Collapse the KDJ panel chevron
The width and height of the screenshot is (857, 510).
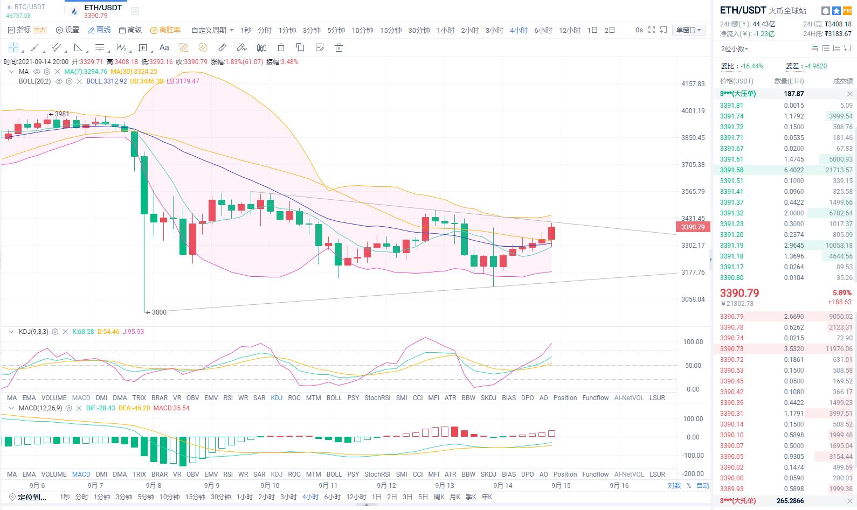click(11, 332)
